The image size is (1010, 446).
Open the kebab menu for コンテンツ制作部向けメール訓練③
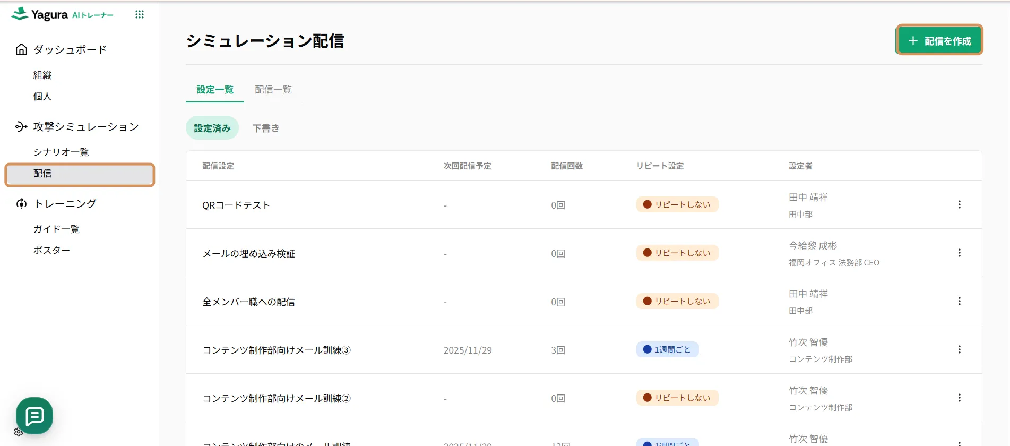[x=959, y=349]
